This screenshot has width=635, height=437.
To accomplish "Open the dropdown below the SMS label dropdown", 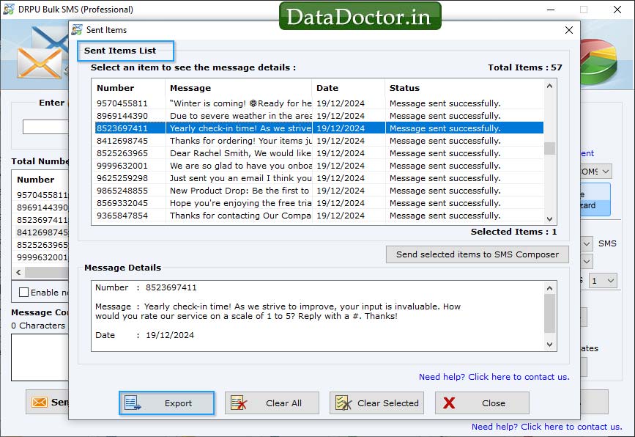I will coord(587,262).
